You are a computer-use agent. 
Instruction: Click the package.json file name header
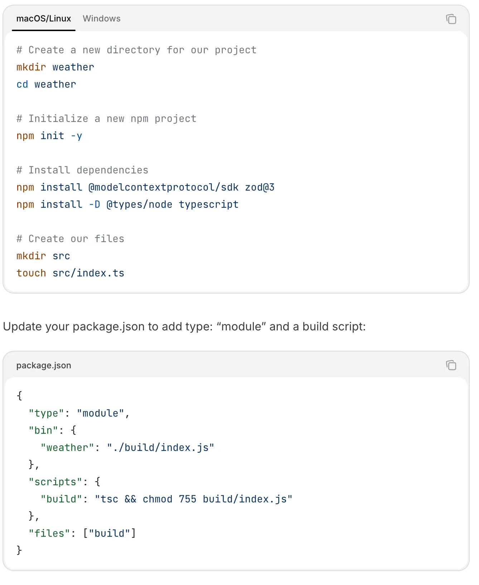pyautogui.click(x=44, y=365)
